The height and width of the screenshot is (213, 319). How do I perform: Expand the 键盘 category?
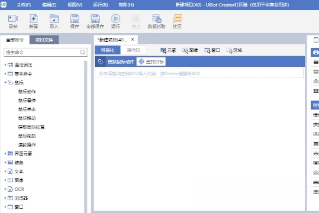pyautogui.click(x=5, y=162)
